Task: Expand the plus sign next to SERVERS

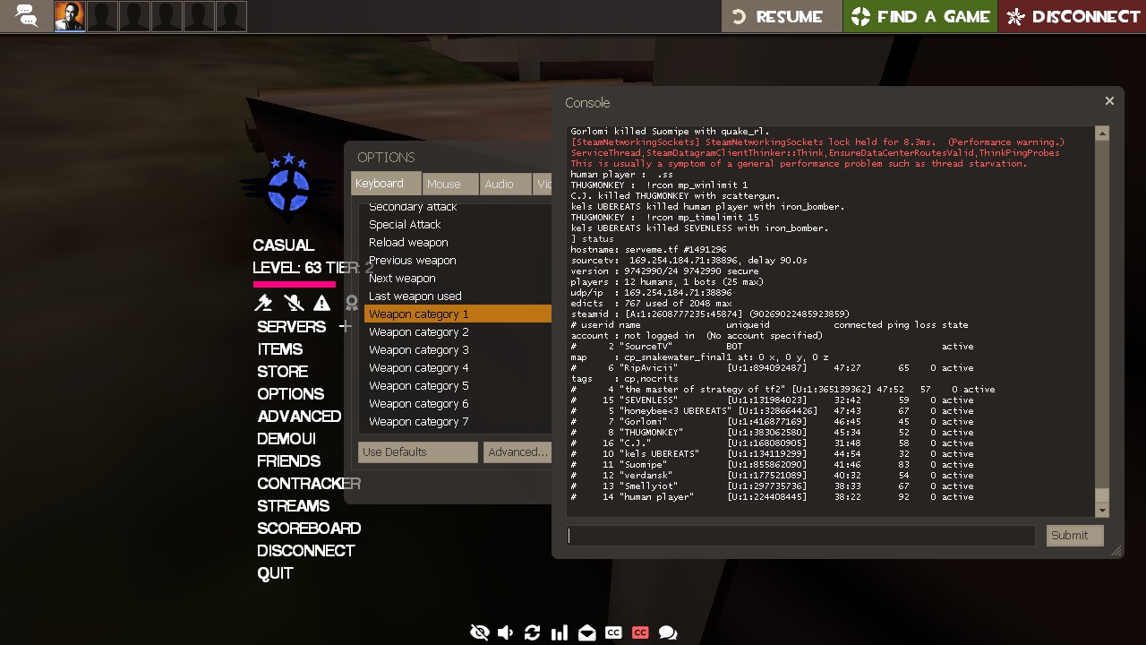Action: [345, 327]
